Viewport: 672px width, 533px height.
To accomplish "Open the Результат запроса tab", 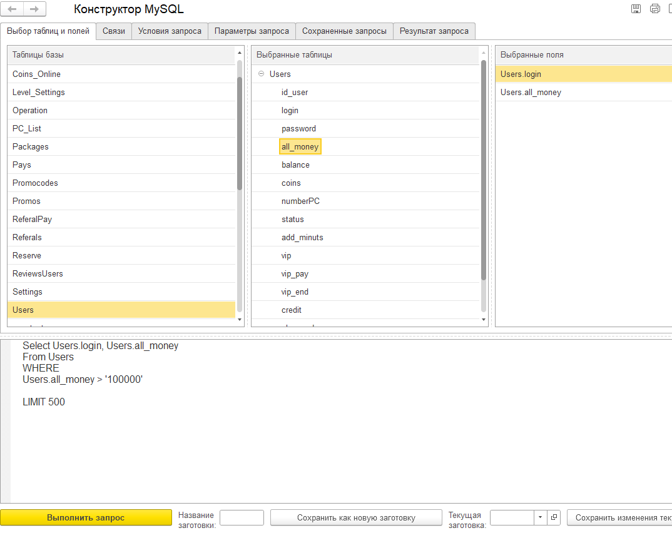I will pyautogui.click(x=434, y=31).
